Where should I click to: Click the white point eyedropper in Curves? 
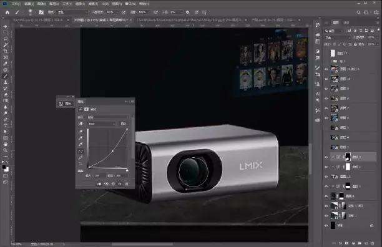click(81, 144)
